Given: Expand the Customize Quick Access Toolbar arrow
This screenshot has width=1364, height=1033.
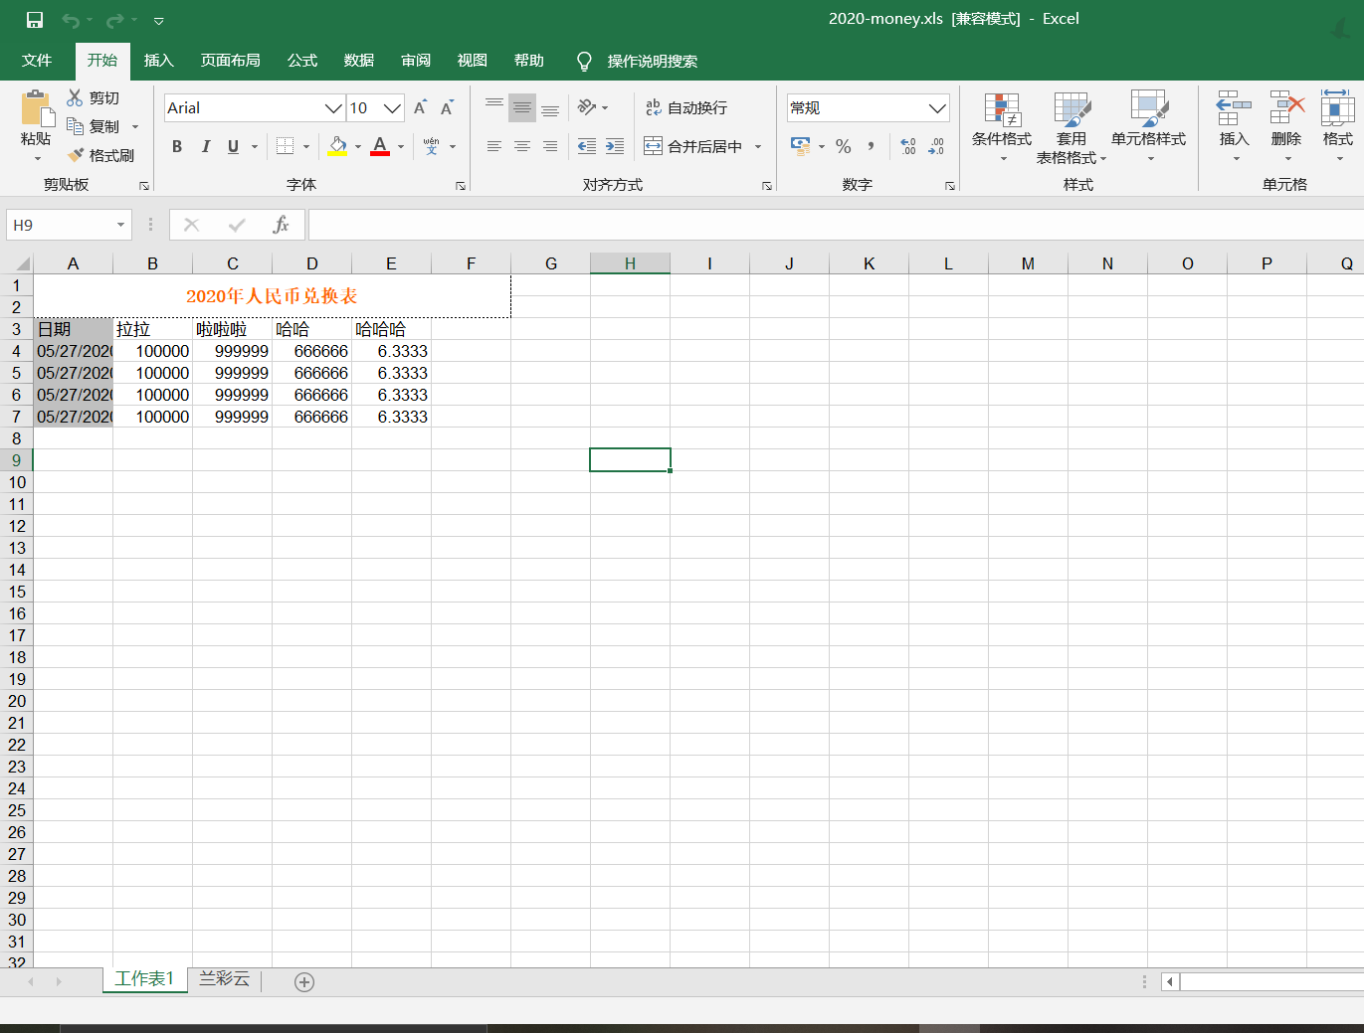Looking at the screenshot, I should [x=158, y=20].
